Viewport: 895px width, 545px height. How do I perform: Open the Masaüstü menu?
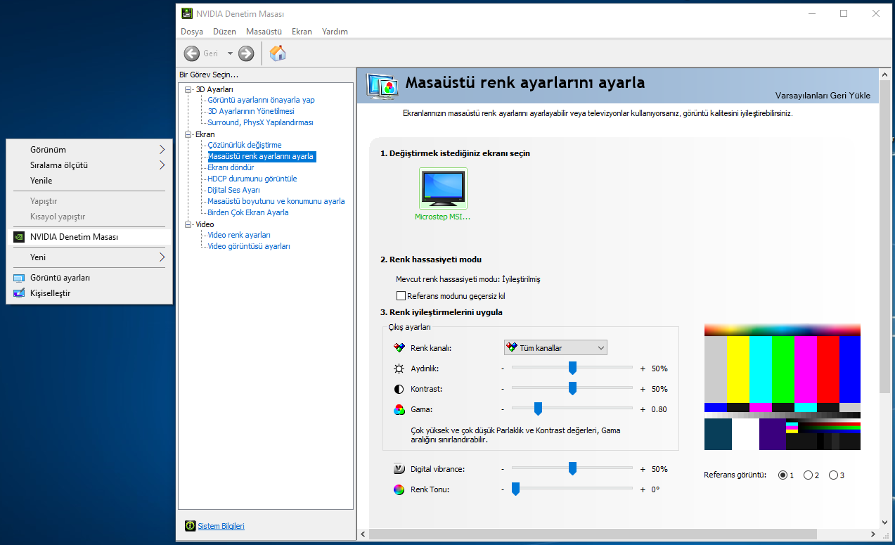coord(264,32)
